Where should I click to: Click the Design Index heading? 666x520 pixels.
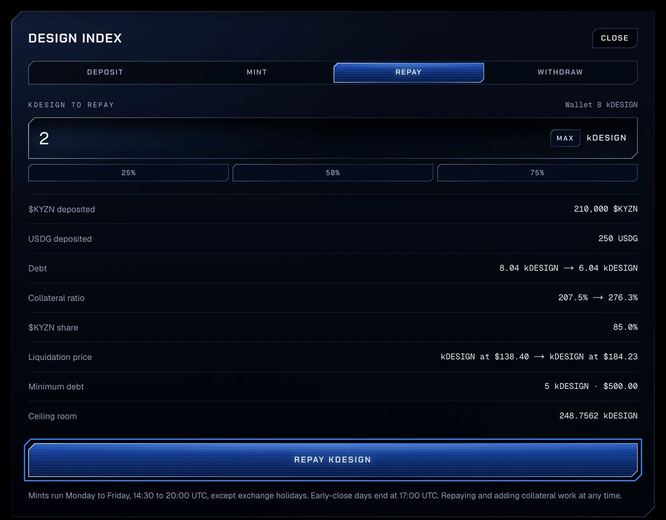click(75, 39)
